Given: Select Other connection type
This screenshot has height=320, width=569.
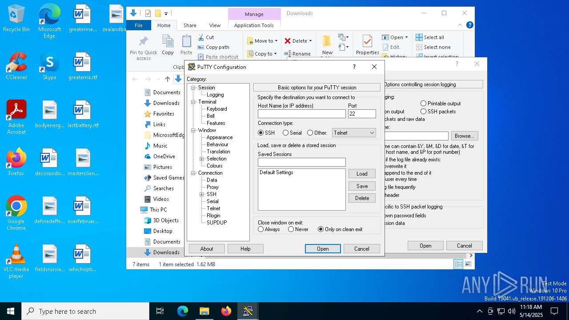Looking at the screenshot, I should (x=317, y=133).
